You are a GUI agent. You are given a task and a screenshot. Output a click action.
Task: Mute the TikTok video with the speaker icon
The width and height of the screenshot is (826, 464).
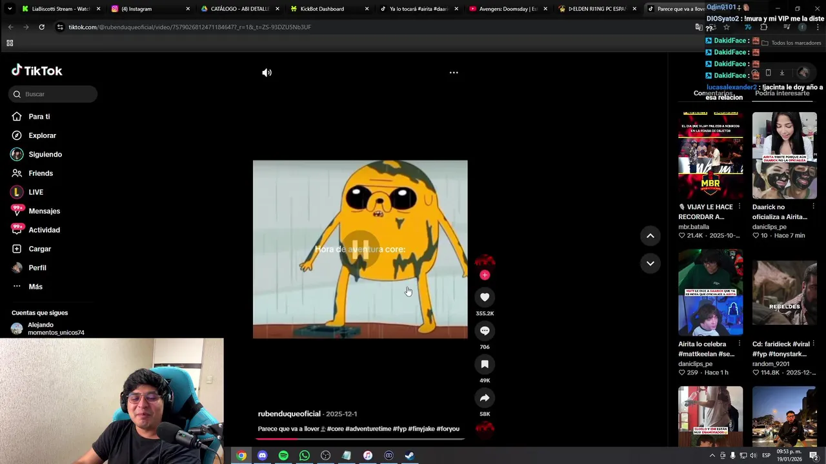click(x=267, y=73)
